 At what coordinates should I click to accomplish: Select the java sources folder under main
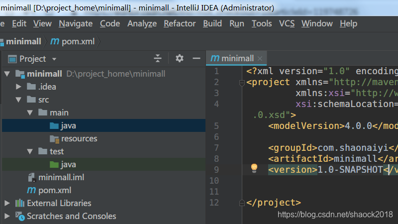(x=104, y=125)
